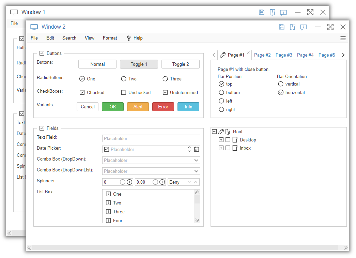356x258 pixels.
Task: Open the Edit menu
Action: click(x=50, y=38)
